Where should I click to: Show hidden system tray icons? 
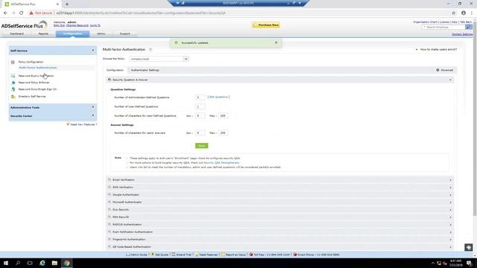coord(432,263)
